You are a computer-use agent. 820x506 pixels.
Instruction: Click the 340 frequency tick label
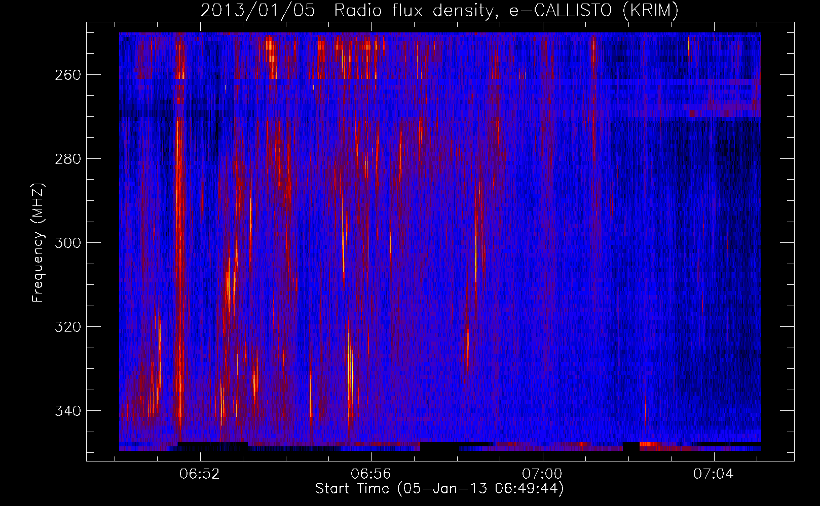(67, 411)
